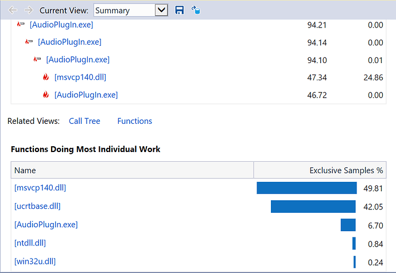Open win32u.dll function details
Screen dimensions: 396x273
pyautogui.click(x=35, y=262)
